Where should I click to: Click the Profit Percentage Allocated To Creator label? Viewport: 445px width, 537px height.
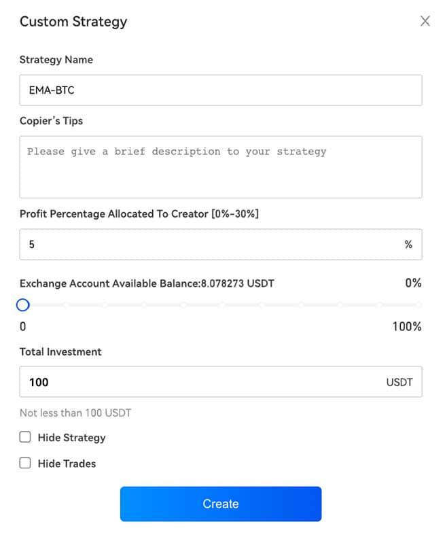pyautogui.click(x=139, y=213)
